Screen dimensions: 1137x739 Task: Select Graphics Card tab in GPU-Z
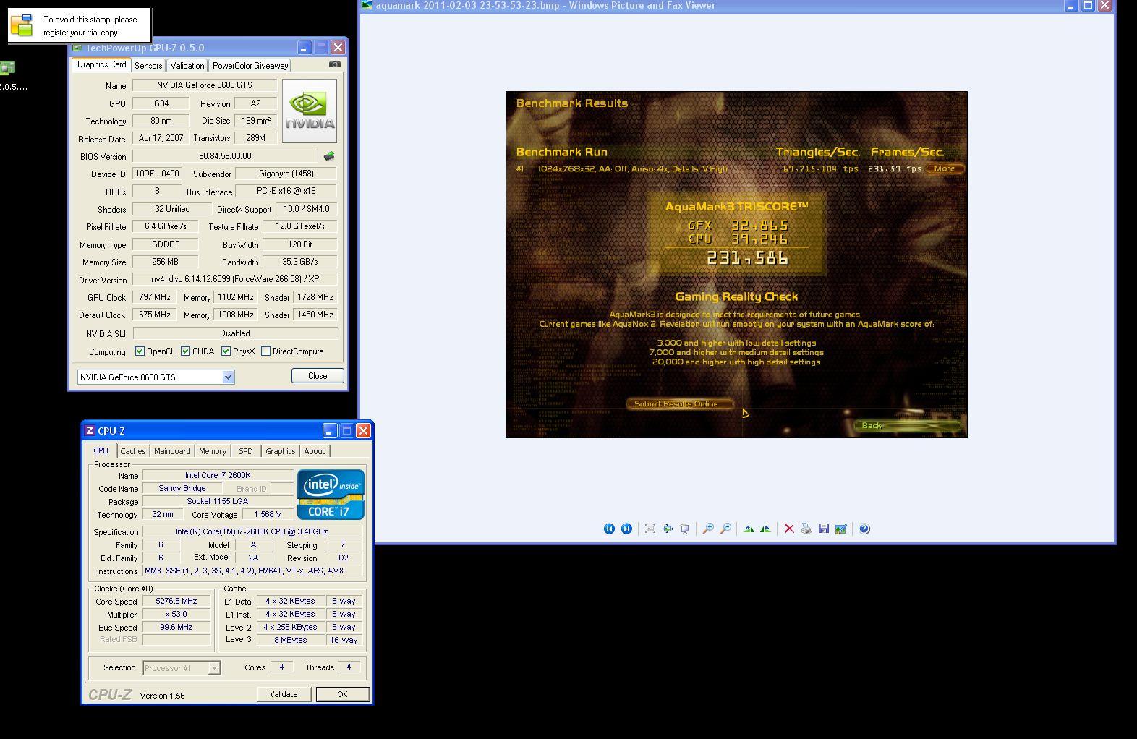pos(102,64)
